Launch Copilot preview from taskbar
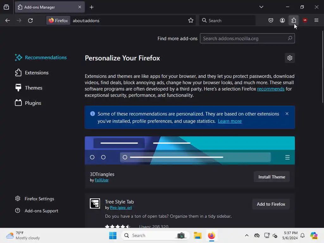324x243 pixels. point(314,235)
